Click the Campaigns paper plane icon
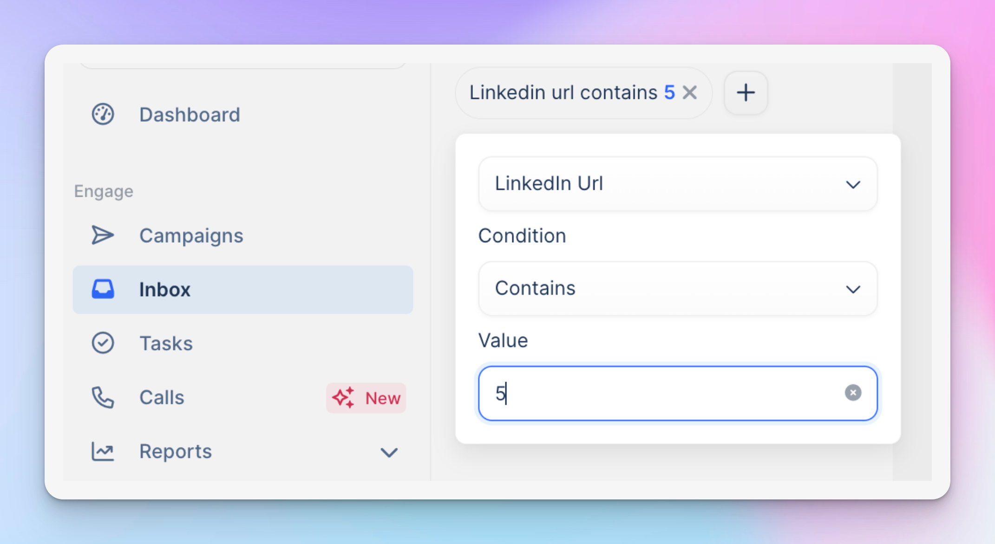This screenshot has height=544, width=995. (103, 235)
